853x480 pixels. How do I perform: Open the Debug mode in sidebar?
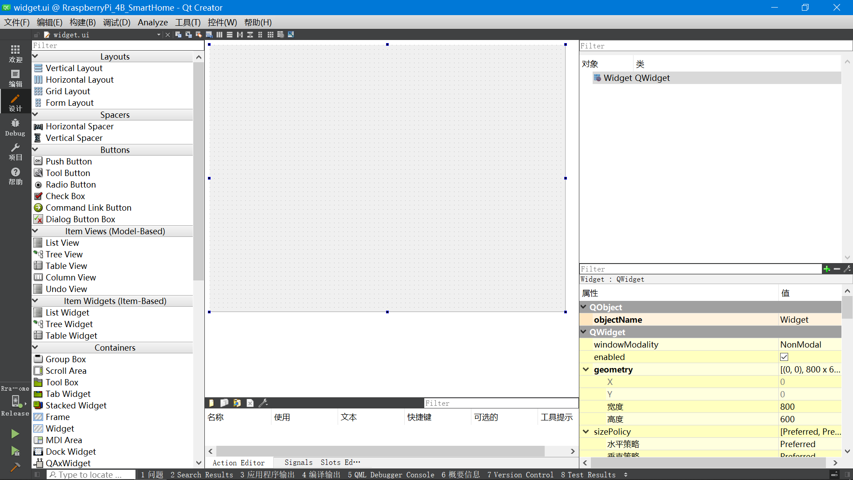(16, 127)
